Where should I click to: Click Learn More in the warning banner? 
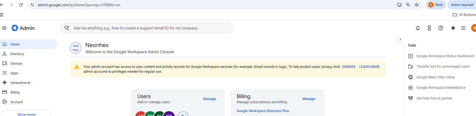pyautogui.click(x=370, y=67)
